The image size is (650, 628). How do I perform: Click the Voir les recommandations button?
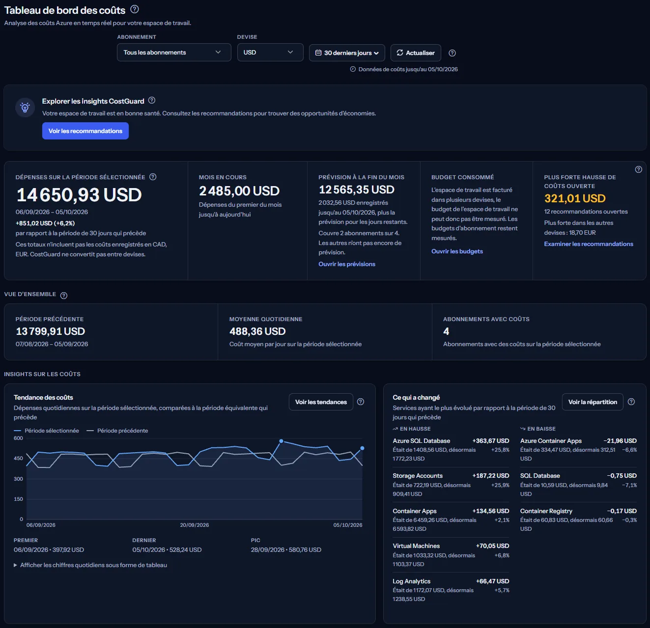(x=85, y=131)
